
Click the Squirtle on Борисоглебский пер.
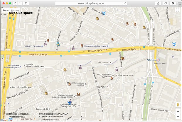click(58, 44)
